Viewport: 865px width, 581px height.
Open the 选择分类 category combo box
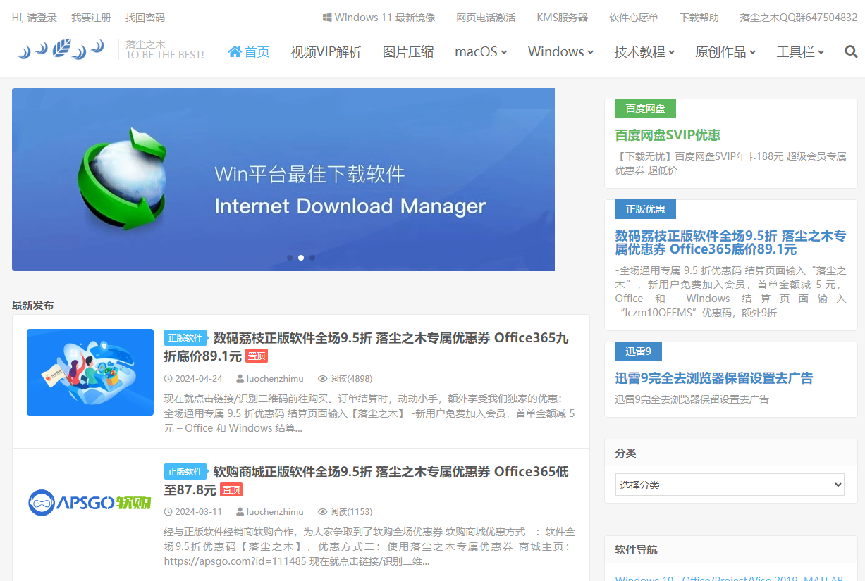pyautogui.click(x=730, y=485)
